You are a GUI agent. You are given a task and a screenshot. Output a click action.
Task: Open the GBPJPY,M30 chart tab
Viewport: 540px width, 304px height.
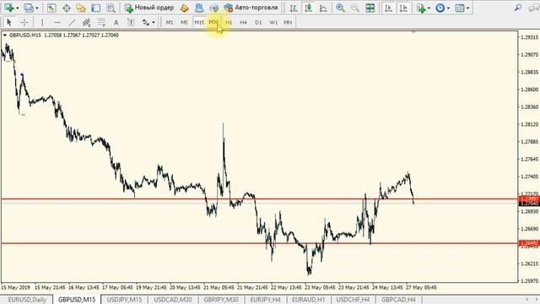(x=221, y=300)
